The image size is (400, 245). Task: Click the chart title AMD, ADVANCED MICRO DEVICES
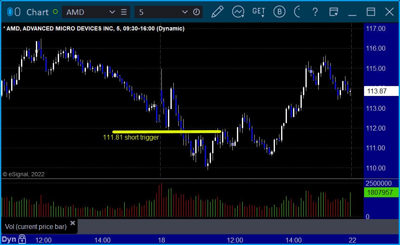[94, 28]
